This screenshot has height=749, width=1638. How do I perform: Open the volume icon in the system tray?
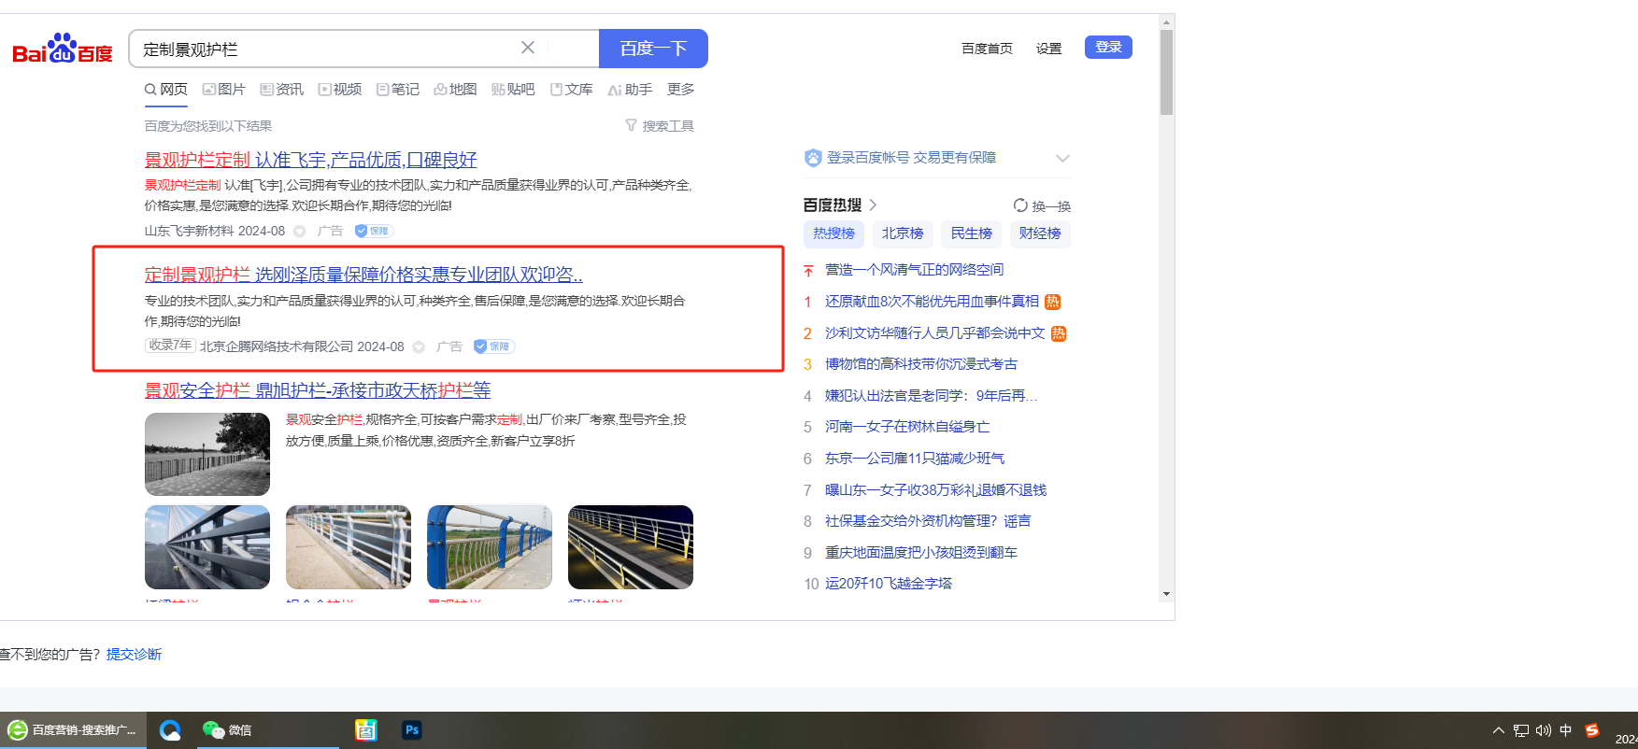point(1544,730)
